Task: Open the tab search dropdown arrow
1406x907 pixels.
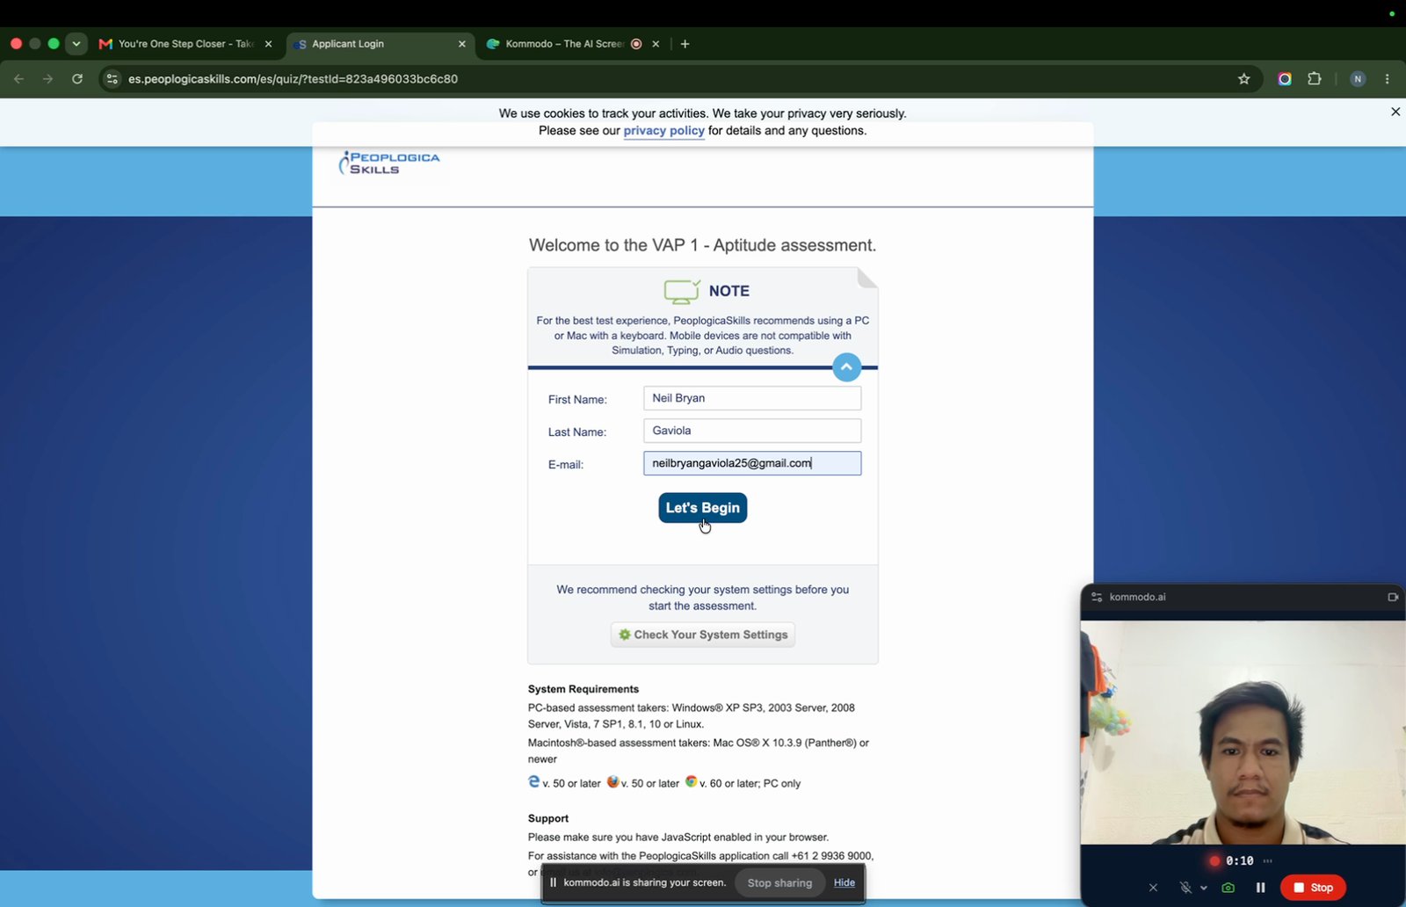Action: pos(76,44)
